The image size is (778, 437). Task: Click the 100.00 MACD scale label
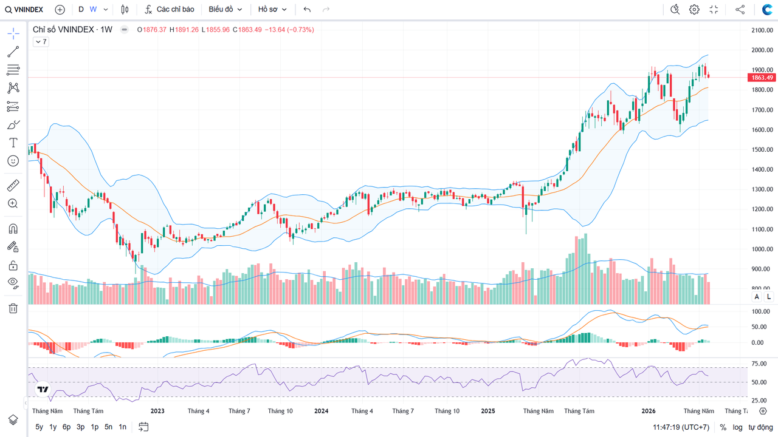point(762,311)
